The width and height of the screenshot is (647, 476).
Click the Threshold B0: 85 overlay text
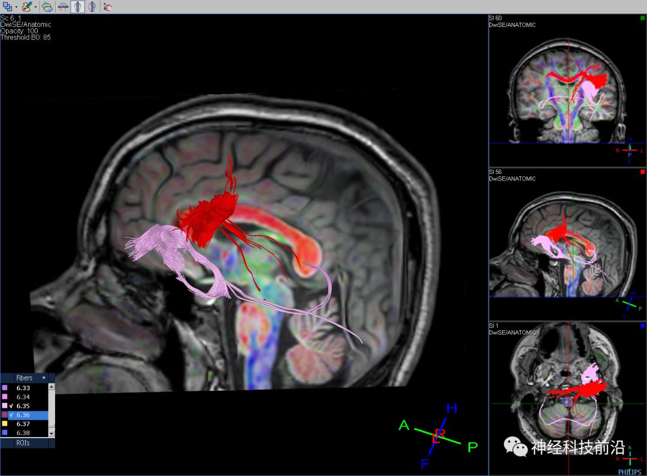click(x=26, y=38)
